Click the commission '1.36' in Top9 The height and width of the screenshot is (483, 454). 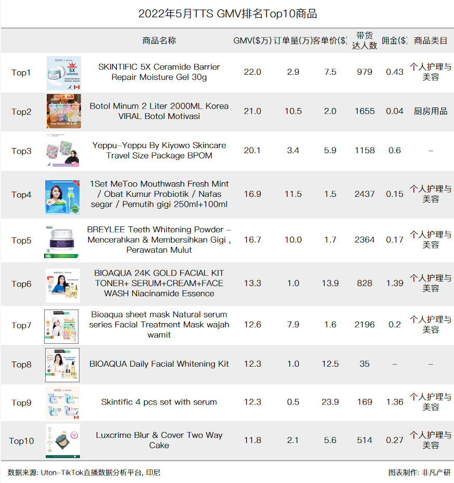pyautogui.click(x=395, y=402)
